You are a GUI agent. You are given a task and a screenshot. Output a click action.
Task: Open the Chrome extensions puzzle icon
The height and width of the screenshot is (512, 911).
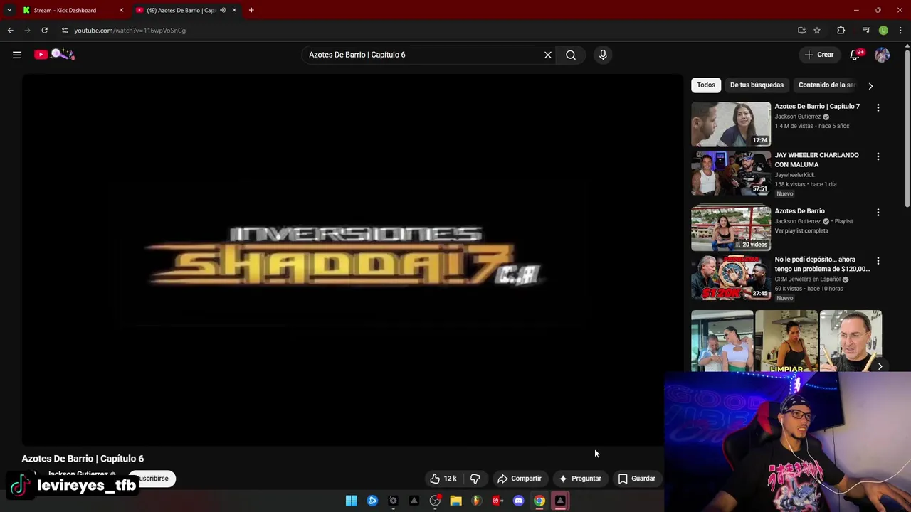841,31
